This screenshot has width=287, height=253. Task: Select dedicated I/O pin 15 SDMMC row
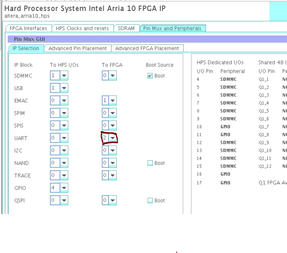(x=217, y=166)
